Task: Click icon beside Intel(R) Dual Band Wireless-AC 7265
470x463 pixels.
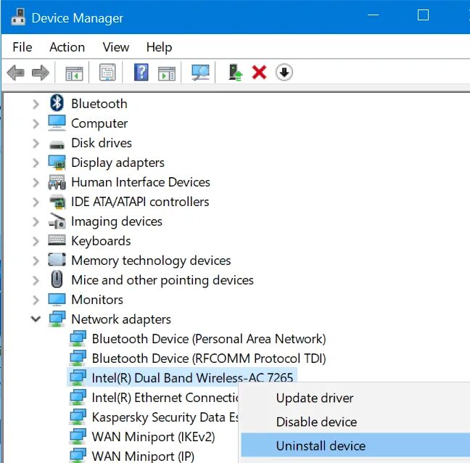Action: tap(78, 377)
